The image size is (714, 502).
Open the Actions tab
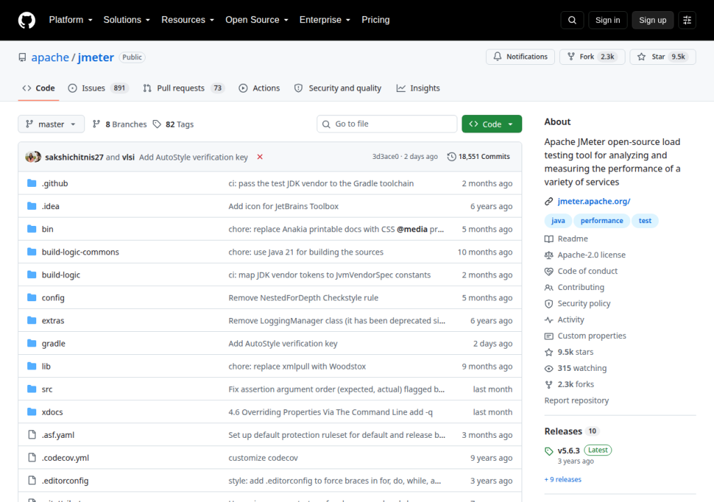click(259, 88)
